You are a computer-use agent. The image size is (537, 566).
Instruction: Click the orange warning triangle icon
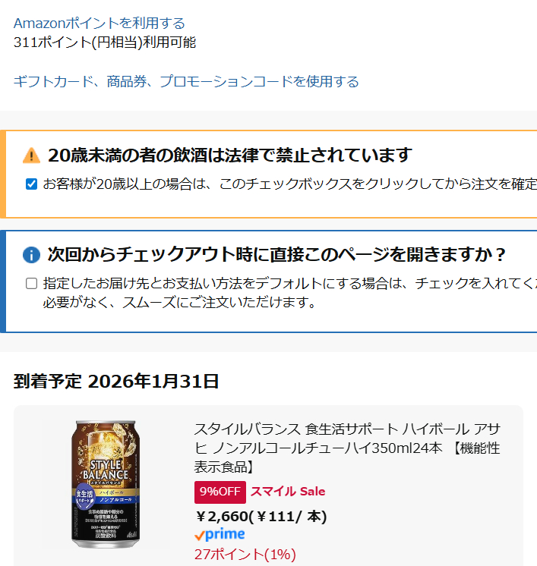tap(31, 156)
